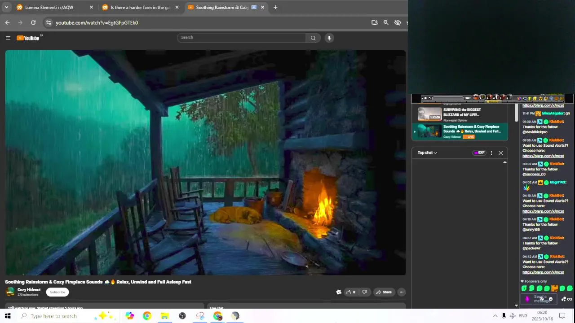Open the zoom magnifier in address bar
This screenshot has width=575, height=323.
(386, 22)
